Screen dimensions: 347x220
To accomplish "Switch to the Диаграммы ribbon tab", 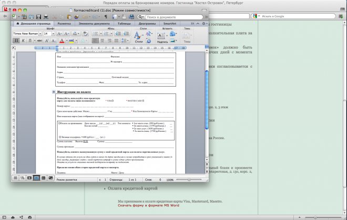I will pyautogui.click(x=147, y=24).
